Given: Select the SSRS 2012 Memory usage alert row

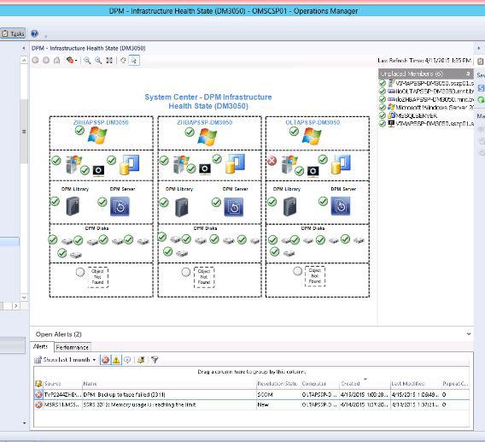Looking at the screenshot, I should 252,404.
